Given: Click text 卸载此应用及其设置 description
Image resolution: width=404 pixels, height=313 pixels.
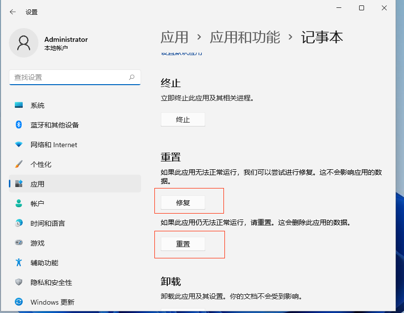Looking at the screenshot, I should (x=231, y=296).
